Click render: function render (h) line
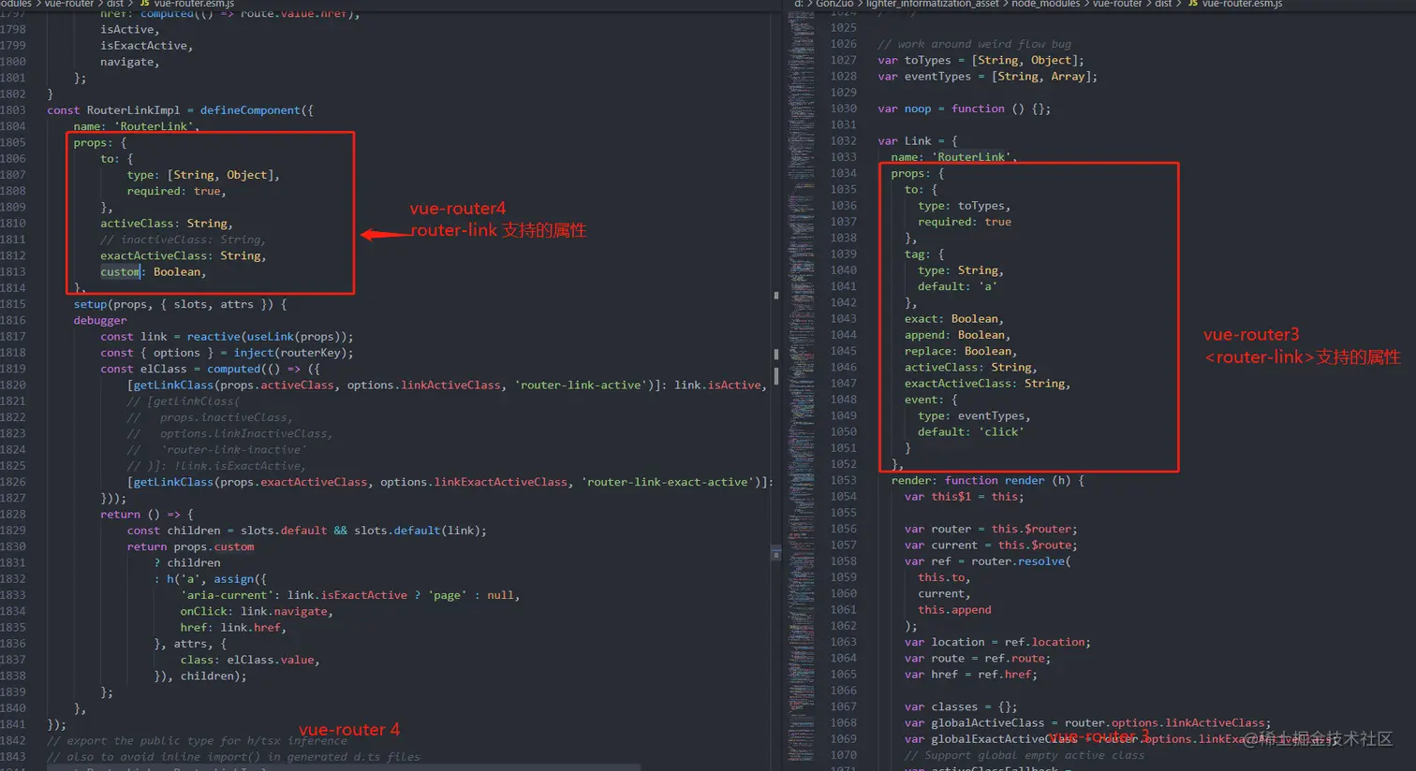 click(x=987, y=480)
